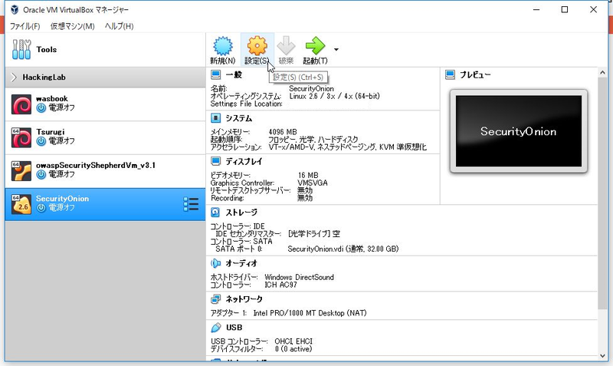Screen dimensions: 613x366
Task: Click the SecurityOnion VM icon
Action: coord(21,204)
